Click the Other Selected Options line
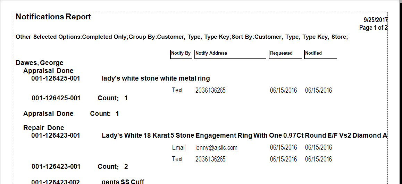 (x=182, y=37)
